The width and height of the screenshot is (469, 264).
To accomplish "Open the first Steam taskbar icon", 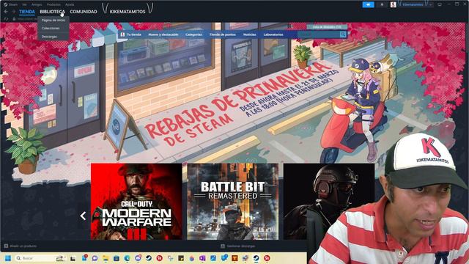I will point(148,258).
